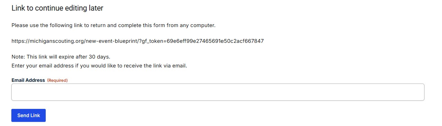Click the 'Note: This link will expire' line
442x126 pixels.
tap(61, 57)
